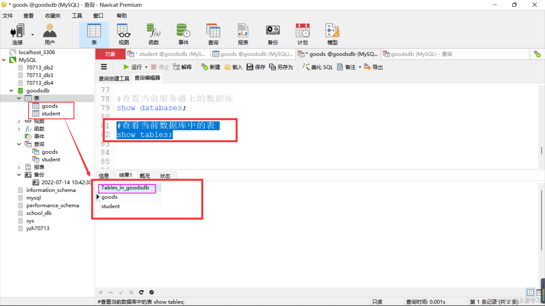Open the 收藏夹 favorites menu

(53, 16)
